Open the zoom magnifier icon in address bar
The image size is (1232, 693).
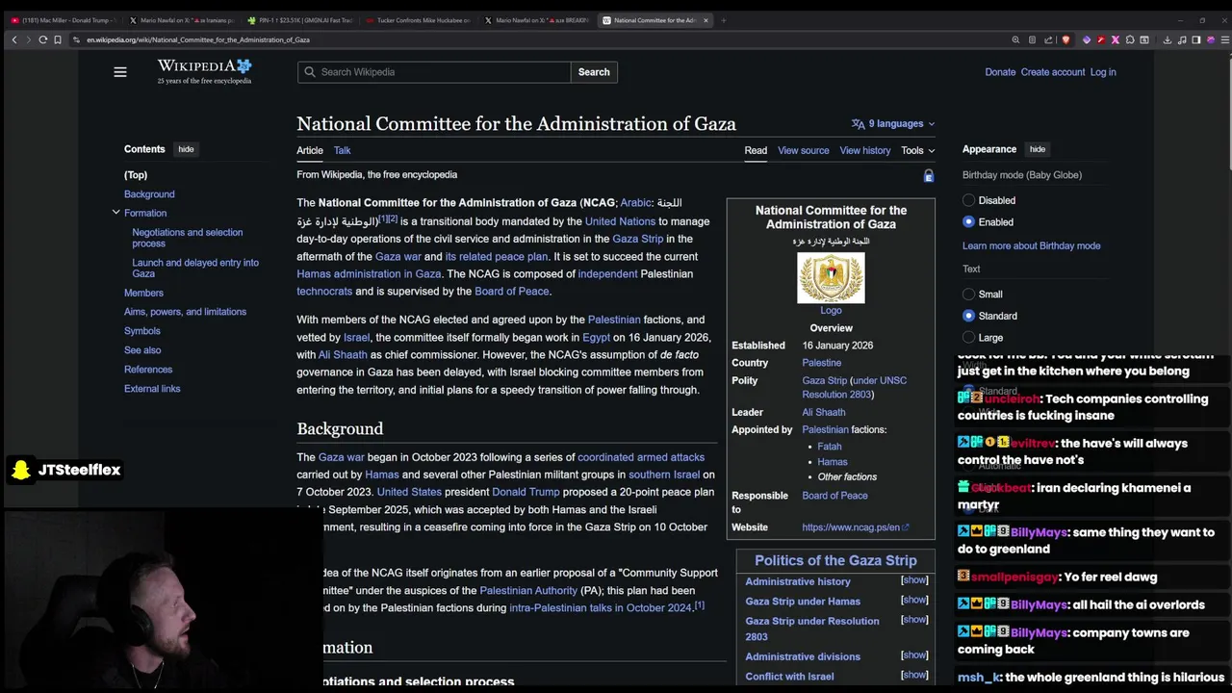pyautogui.click(x=1015, y=39)
